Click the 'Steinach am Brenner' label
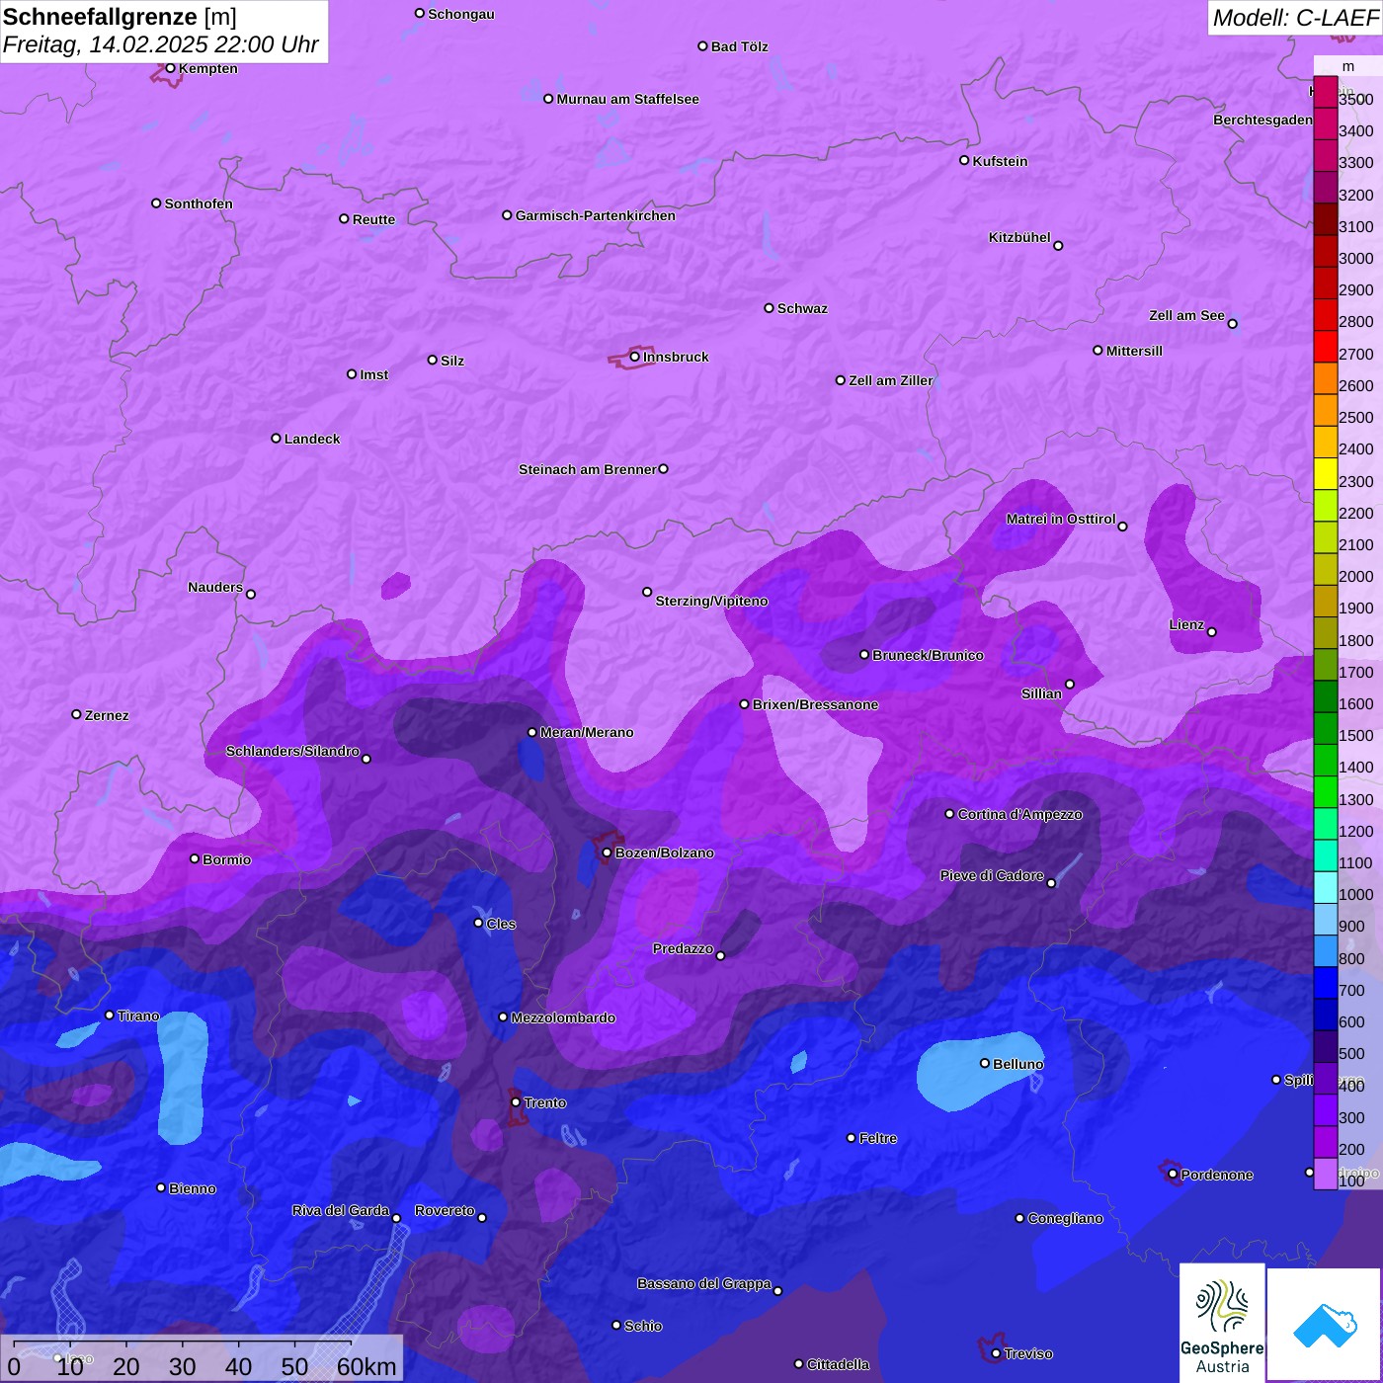 point(588,469)
